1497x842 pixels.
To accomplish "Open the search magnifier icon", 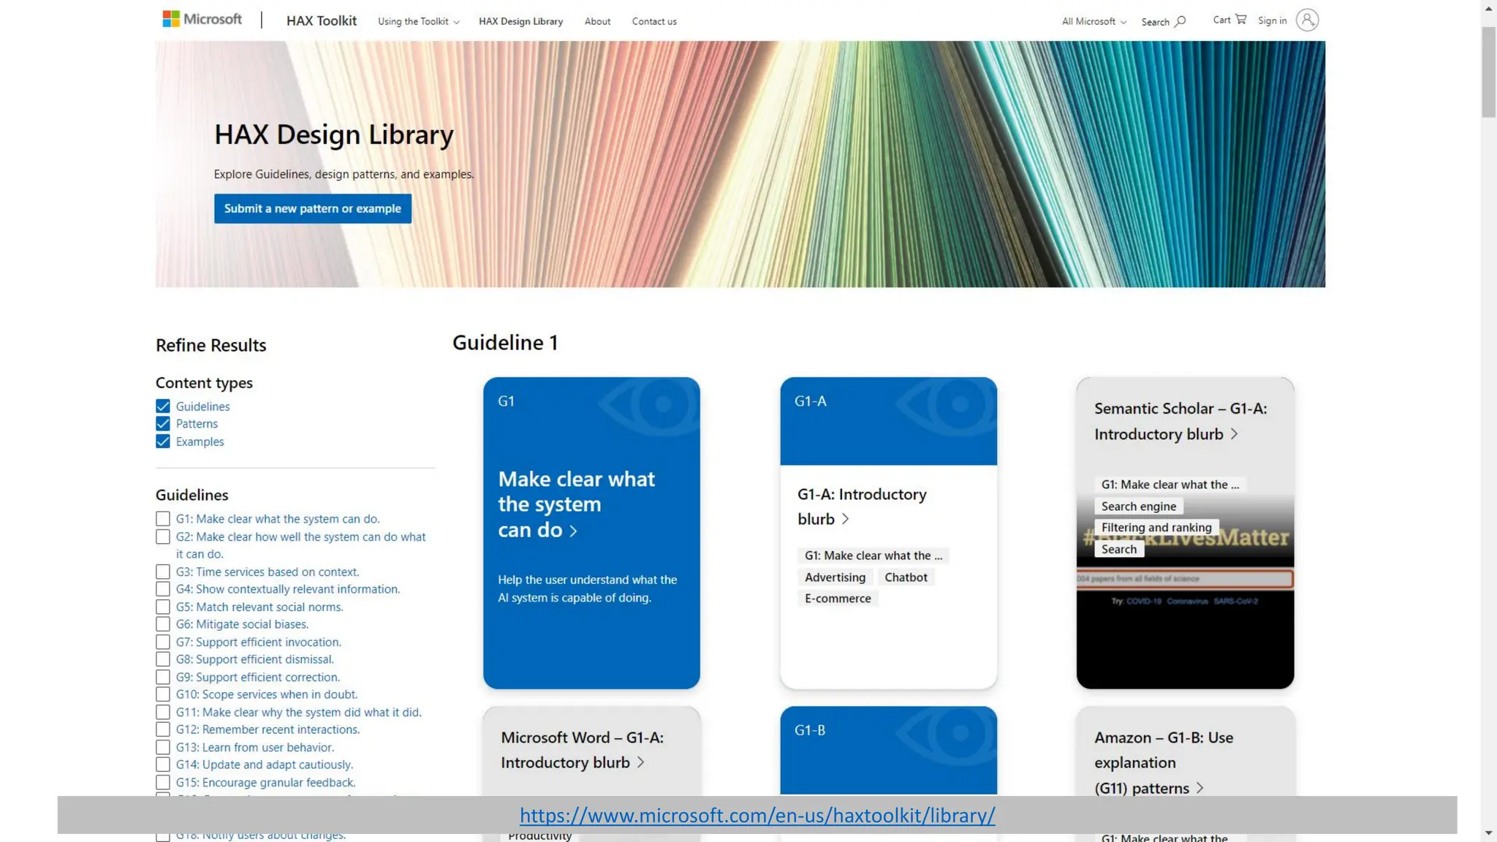I will (1180, 21).
